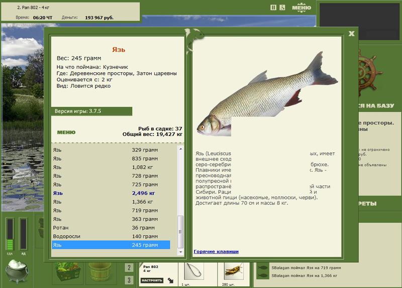Select the Язь 719 грамм row in the list
Screen dimensions: 402x288
pyautogui.click(x=111, y=211)
